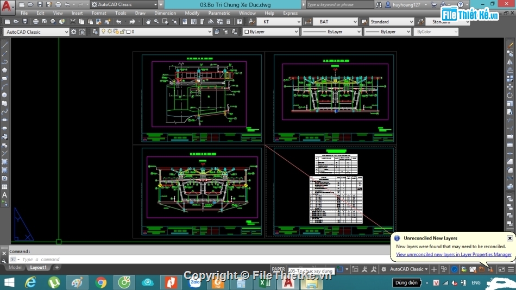This screenshot has width=516, height=290.
Task: Click the toolbar Help question mark icon
Action: tap(239, 22)
